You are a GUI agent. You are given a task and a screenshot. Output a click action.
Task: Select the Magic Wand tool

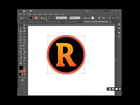click(x=21, y=28)
